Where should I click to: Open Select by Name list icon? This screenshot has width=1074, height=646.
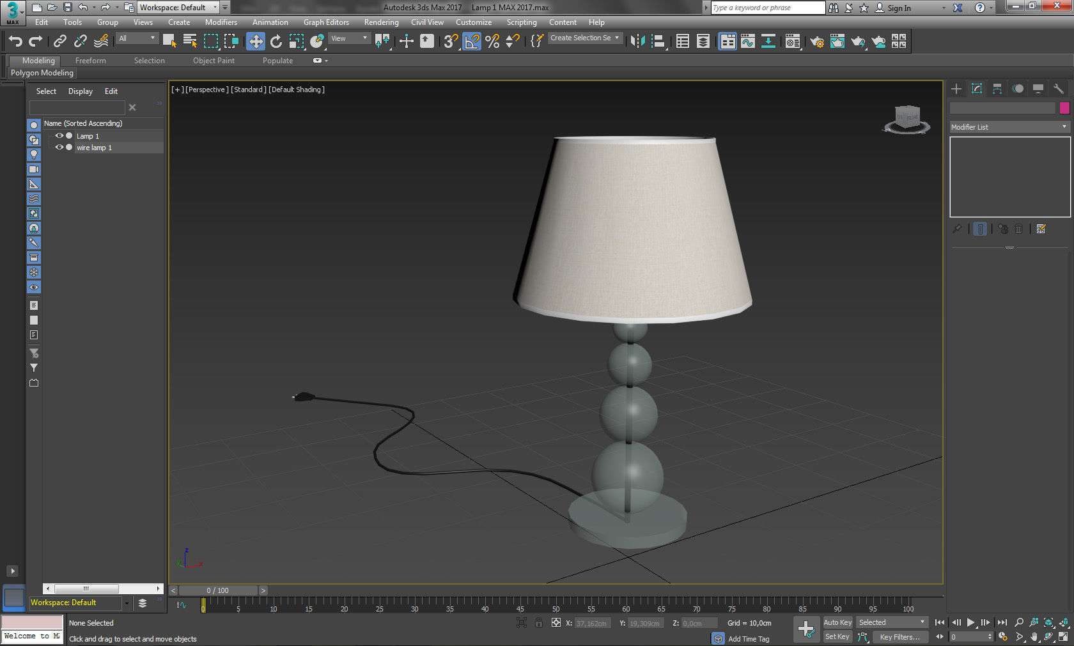[191, 42]
